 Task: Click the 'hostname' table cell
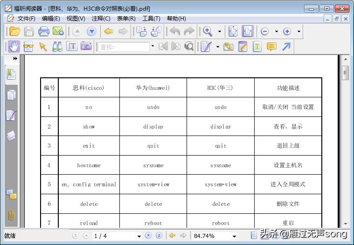coord(89,165)
